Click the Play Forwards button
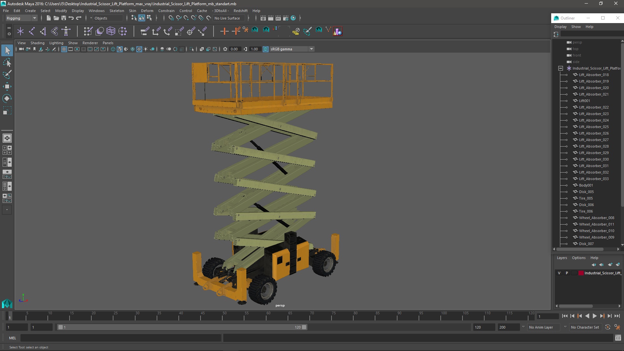The width and height of the screenshot is (624, 351). pos(594,316)
